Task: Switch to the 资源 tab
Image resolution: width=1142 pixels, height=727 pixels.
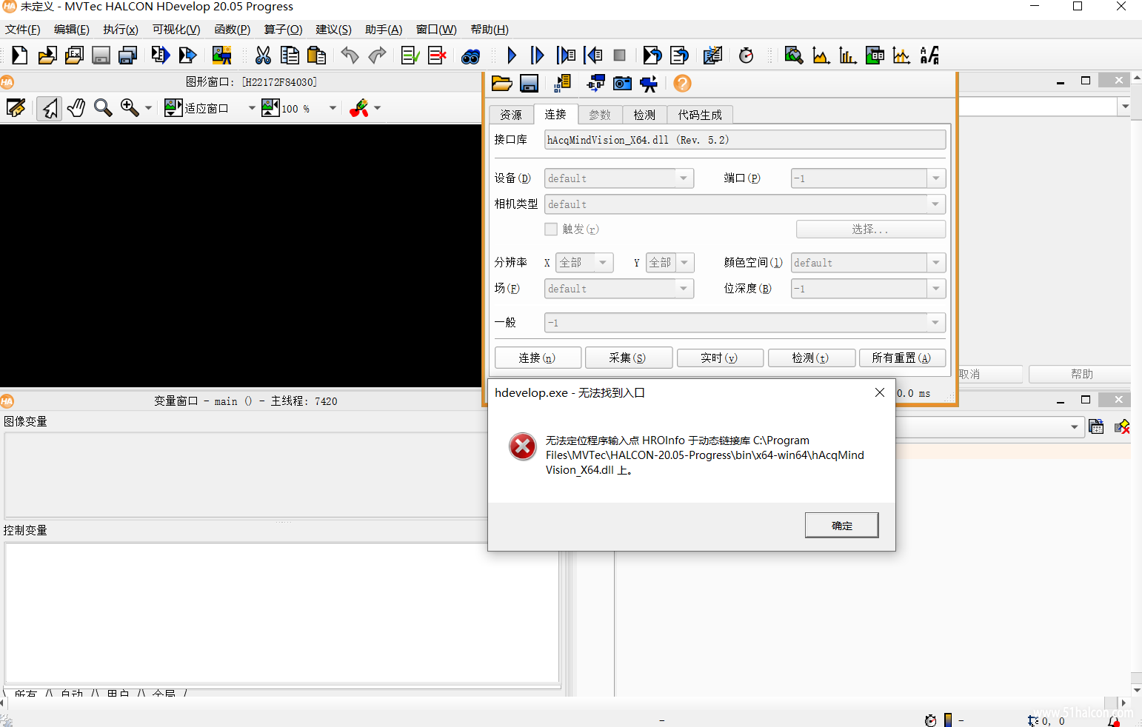Action: coord(511,115)
